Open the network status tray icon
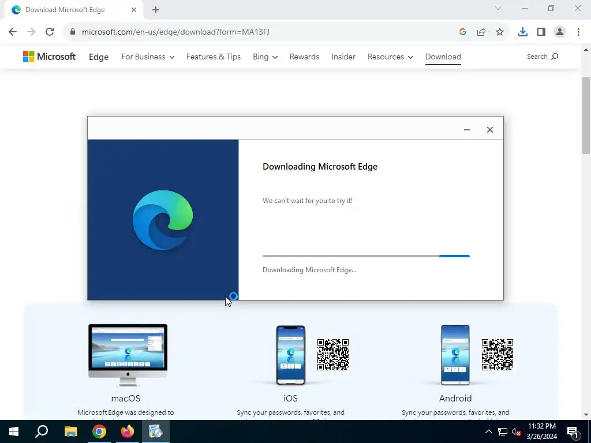591x443 pixels. [x=503, y=431]
